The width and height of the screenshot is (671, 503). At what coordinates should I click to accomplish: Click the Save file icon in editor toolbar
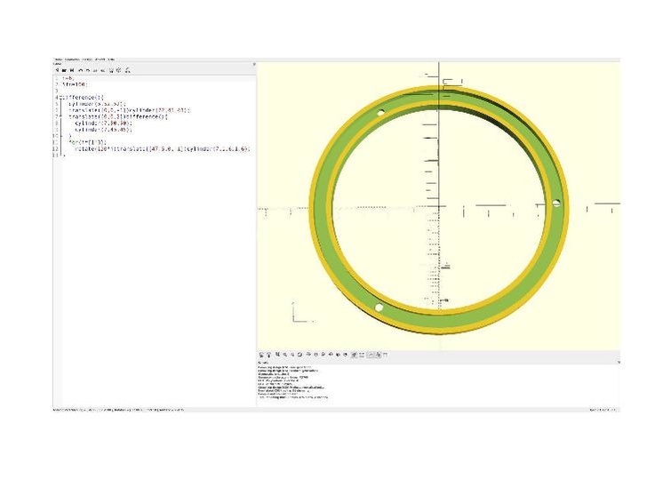click(71, 70)
